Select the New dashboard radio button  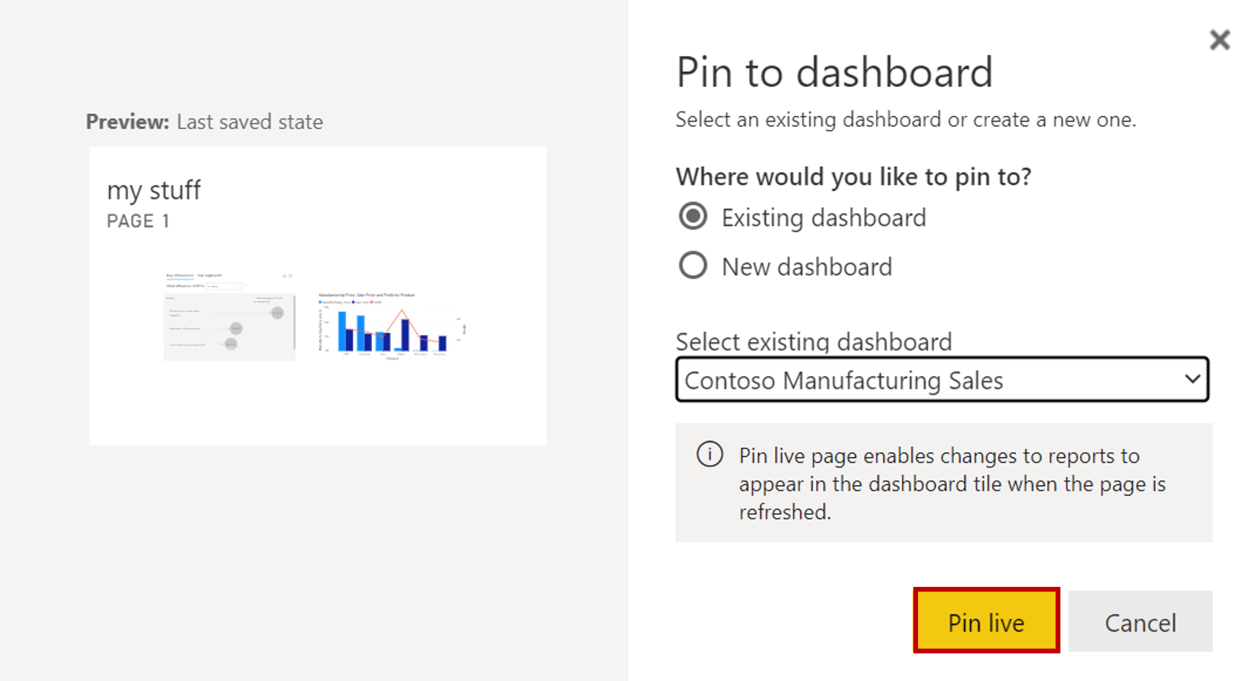click(x=693, y=266)
